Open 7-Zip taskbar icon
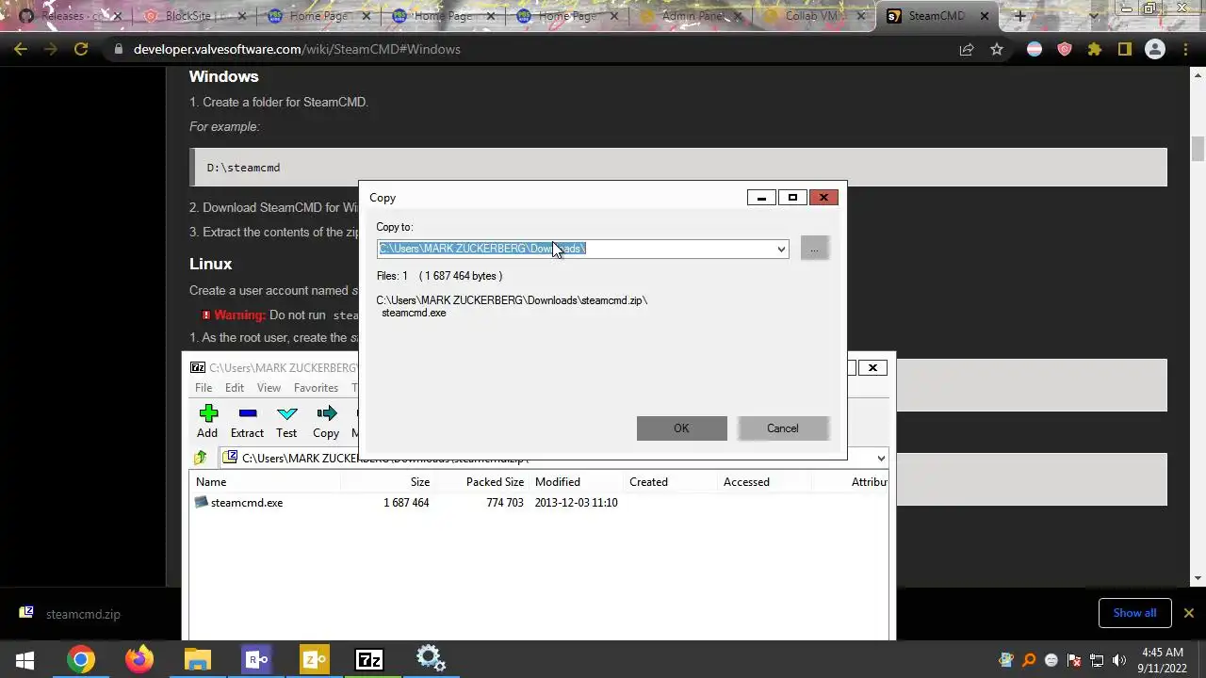Image resolution: width=1206 pixels, height=678 pixels. [369, 659]
